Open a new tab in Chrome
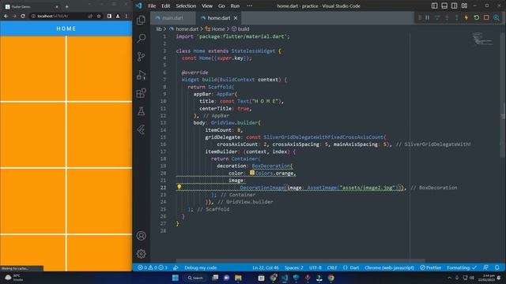This screenshot has width=506, height=284. coord(66,6)
